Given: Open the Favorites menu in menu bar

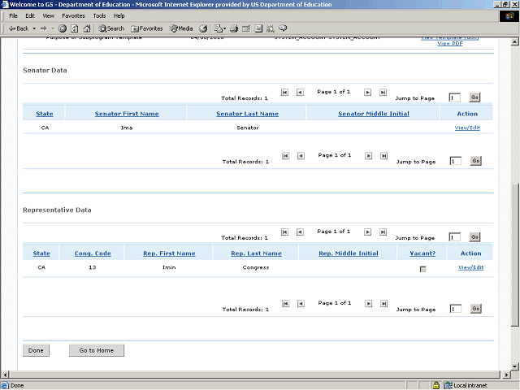Looking at the screenshot, I should pos(73,15).
